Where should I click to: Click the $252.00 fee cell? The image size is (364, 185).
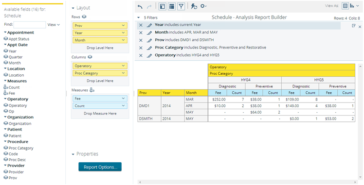(218, 100)
